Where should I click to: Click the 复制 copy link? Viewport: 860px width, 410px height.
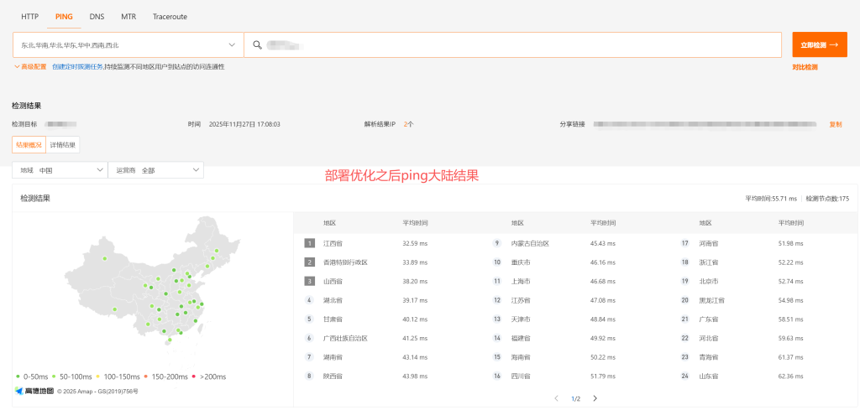click(x=835, y=124)
